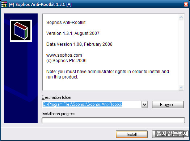Image resolution: width=190 pixels, height=141 pixels.
Task: Click the scroll up arrow of the info text
Action: click(181, 17)
